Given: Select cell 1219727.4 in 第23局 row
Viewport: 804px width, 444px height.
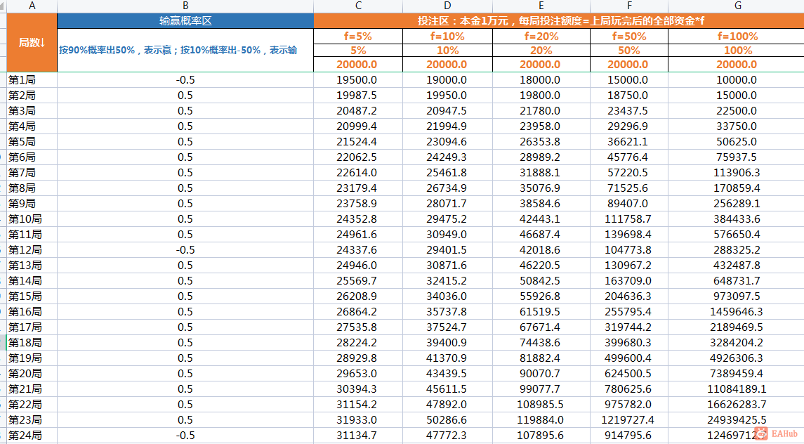Looking at the screenshot, I should click(x=629, y=420).
